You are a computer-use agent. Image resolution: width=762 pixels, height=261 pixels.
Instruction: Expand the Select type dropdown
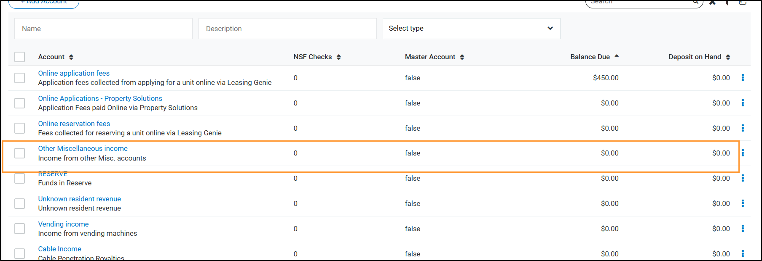[x=471, y=29]
